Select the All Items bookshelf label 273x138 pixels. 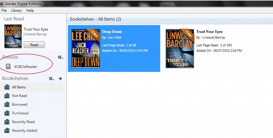pyautogui.click(x=19, y=87)
